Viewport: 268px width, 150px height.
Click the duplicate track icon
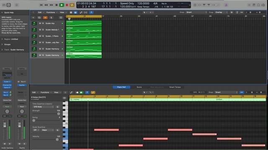[39, 17]
